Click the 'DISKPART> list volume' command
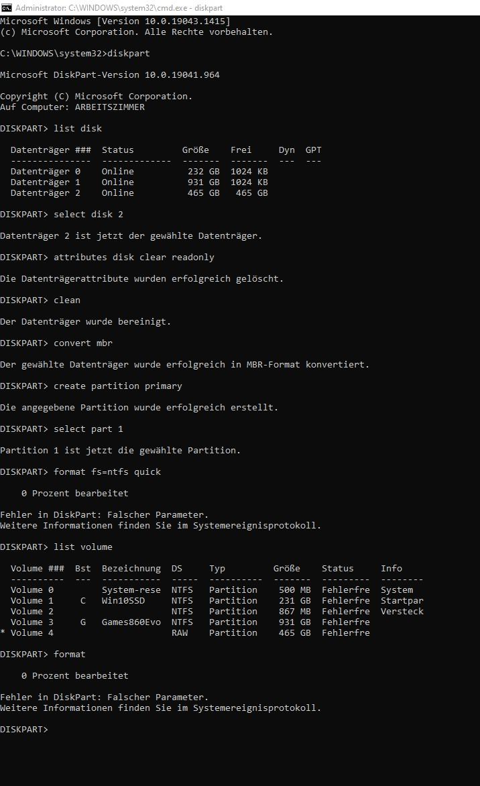 tap(56, 547)
